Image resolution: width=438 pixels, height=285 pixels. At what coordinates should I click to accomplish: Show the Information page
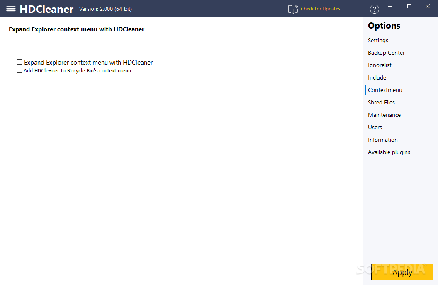[383, 140]
